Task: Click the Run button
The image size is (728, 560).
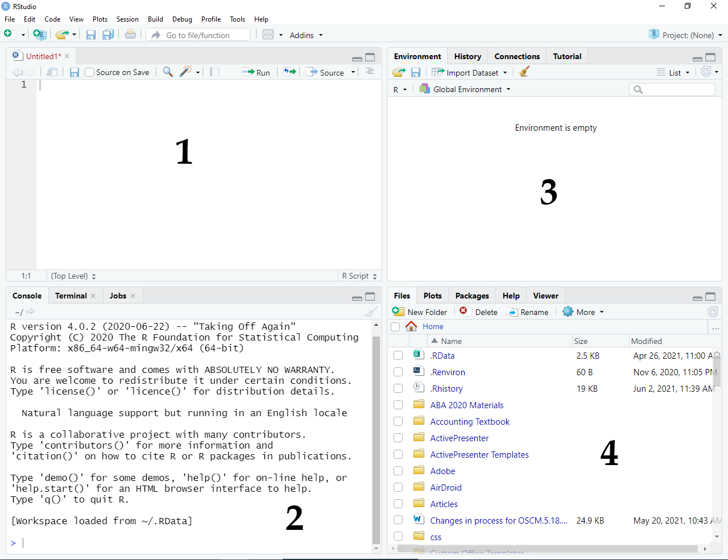Action: [257, 72]
